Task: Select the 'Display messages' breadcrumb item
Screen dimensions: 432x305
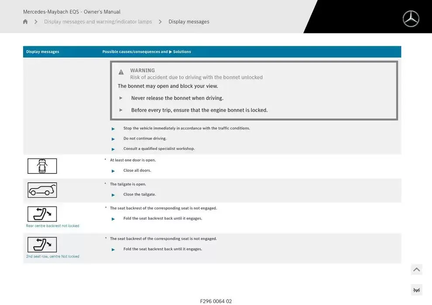Action: [189, 22]
